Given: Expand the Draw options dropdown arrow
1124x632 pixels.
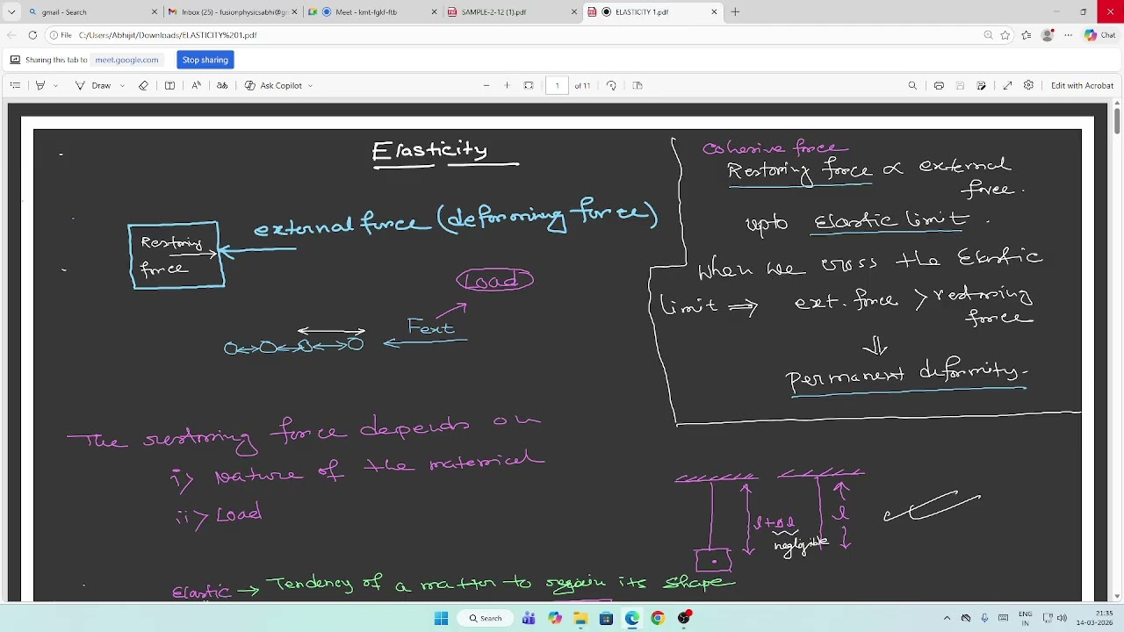Looking at the screenshot, I should 121,85.
